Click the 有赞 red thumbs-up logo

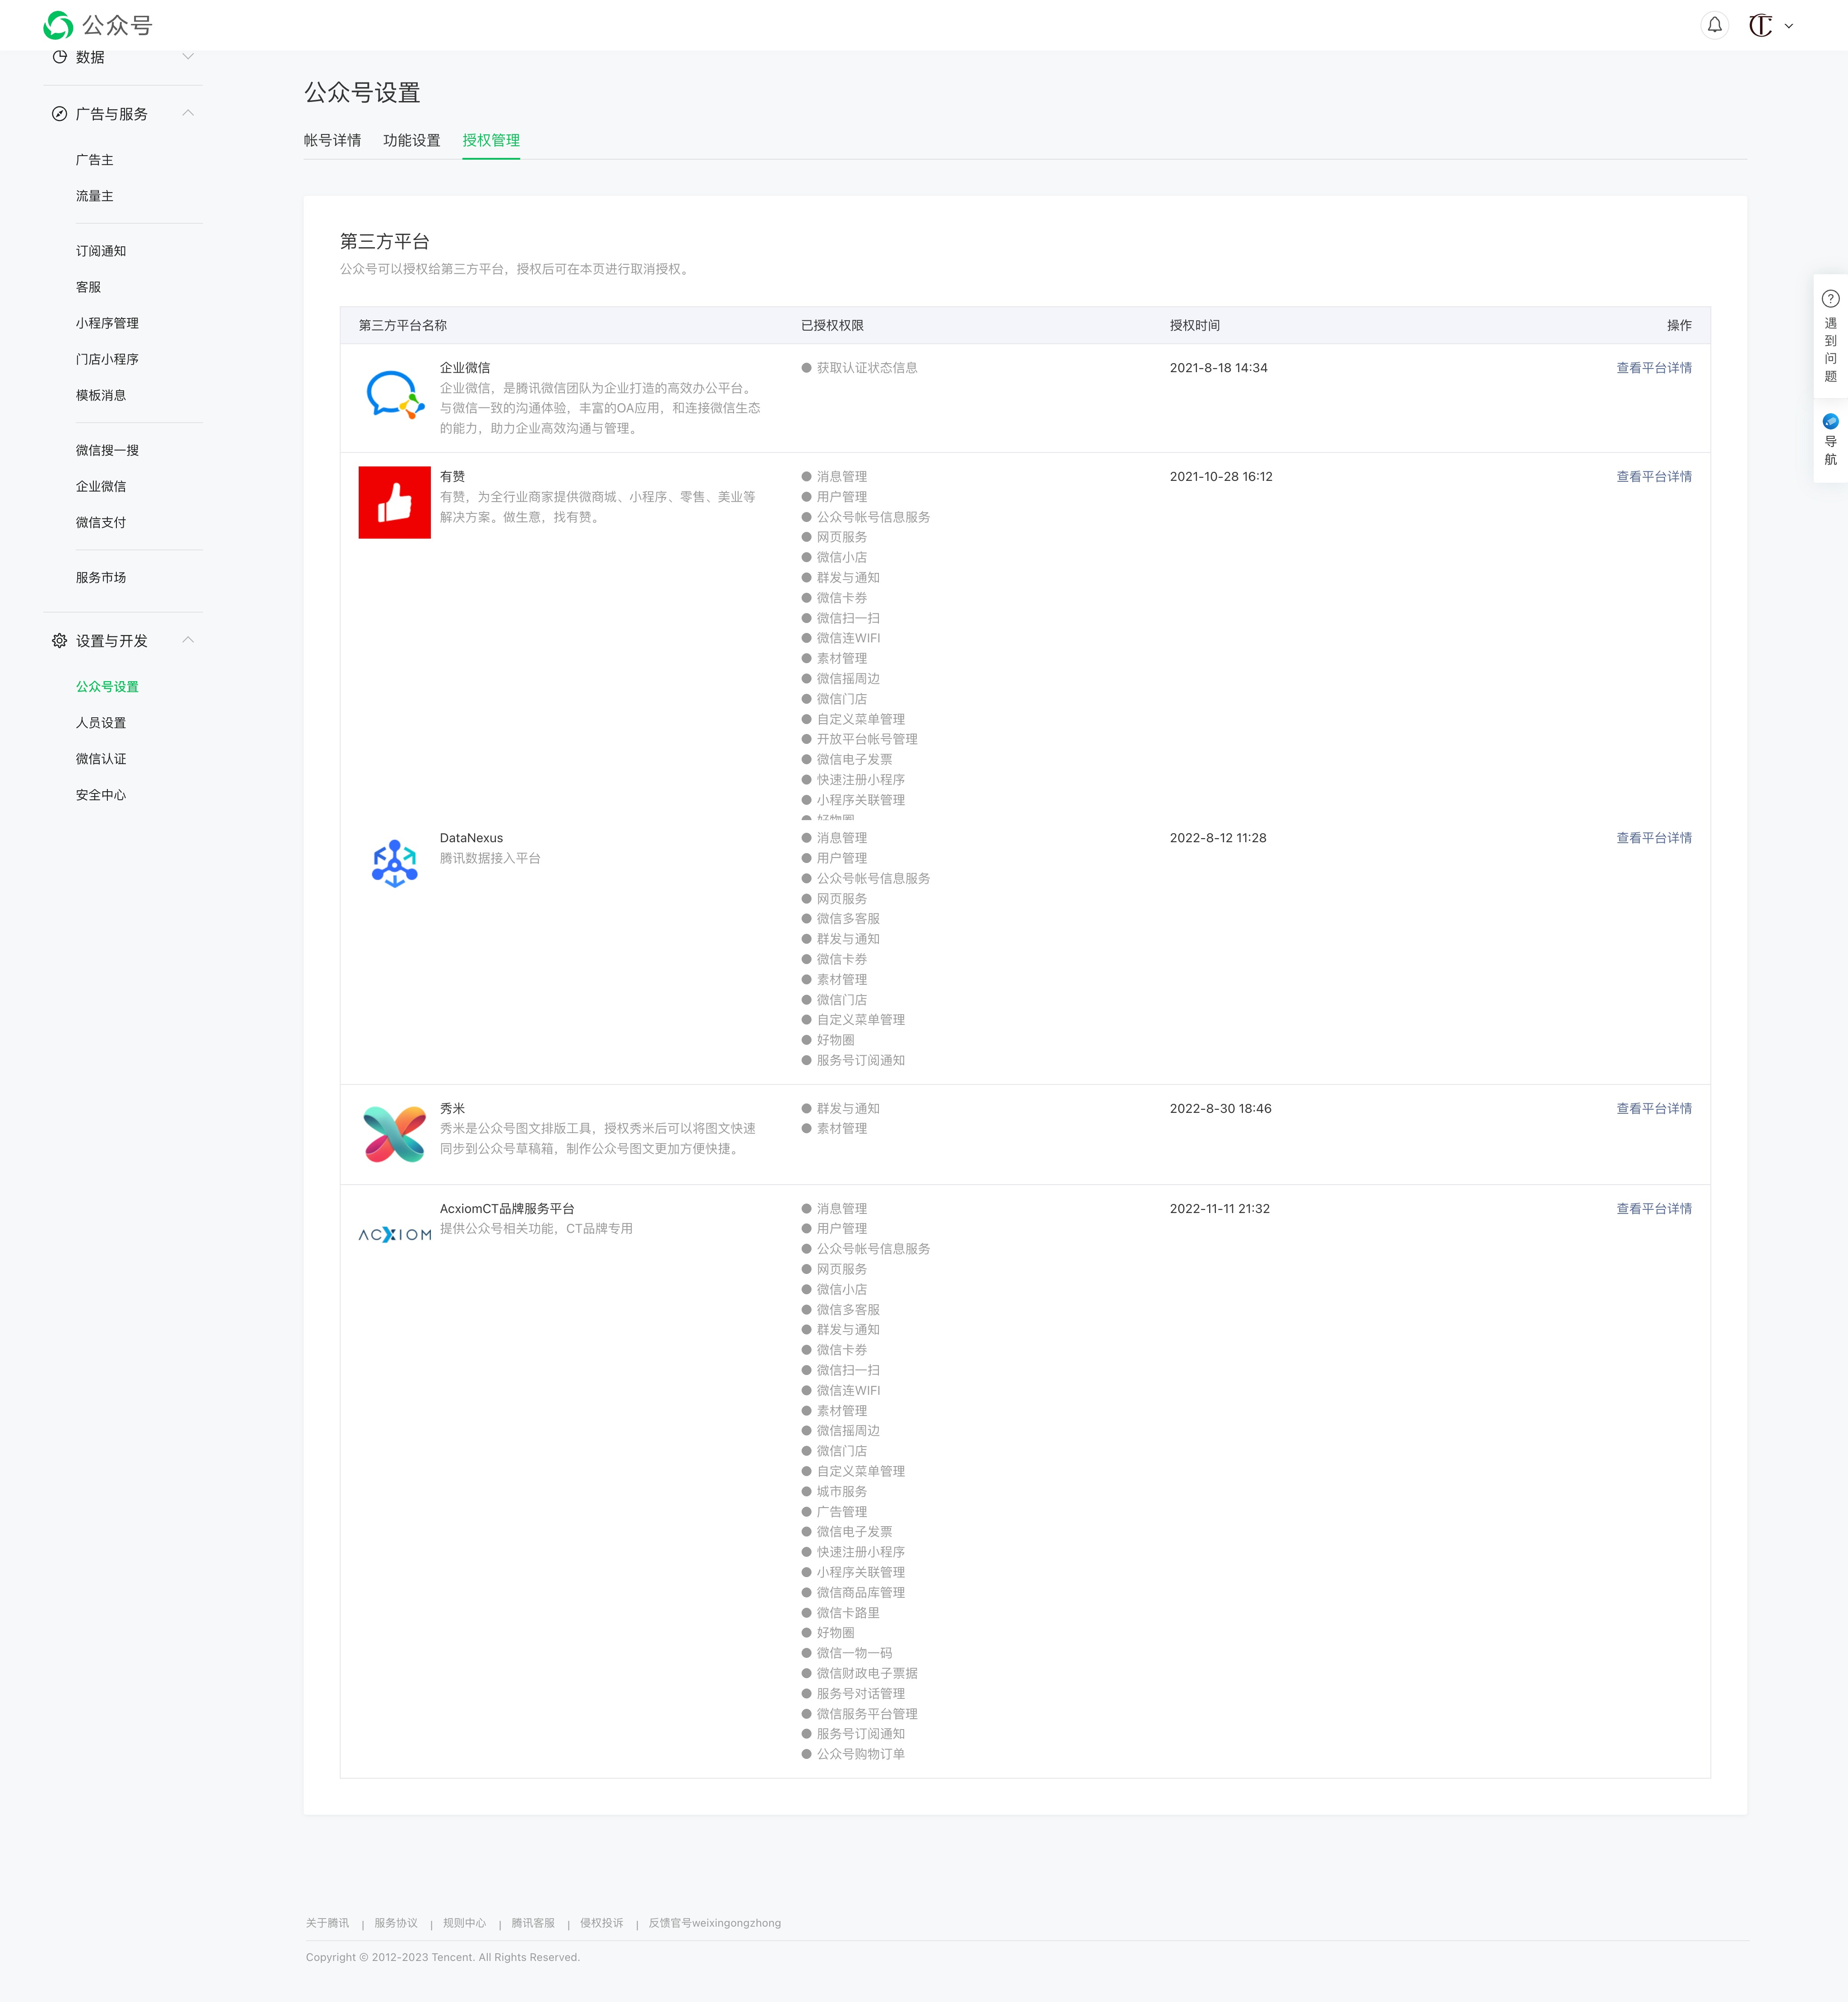[394, 502]
